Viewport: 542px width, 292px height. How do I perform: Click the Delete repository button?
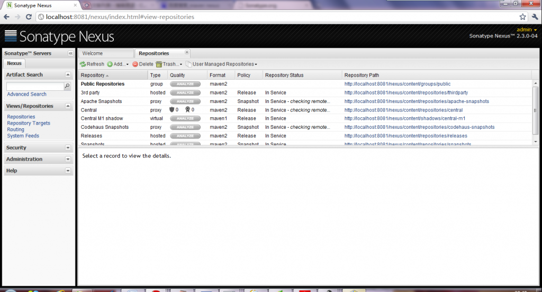pyautogui.click(x=143, y=64)
